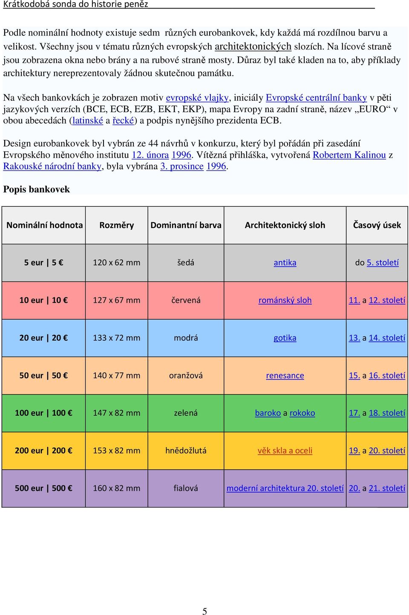Open the 'evropské vlajky' link
This screenshot has height=615, width=409.
pyautogui.click(x=197, y=98)
